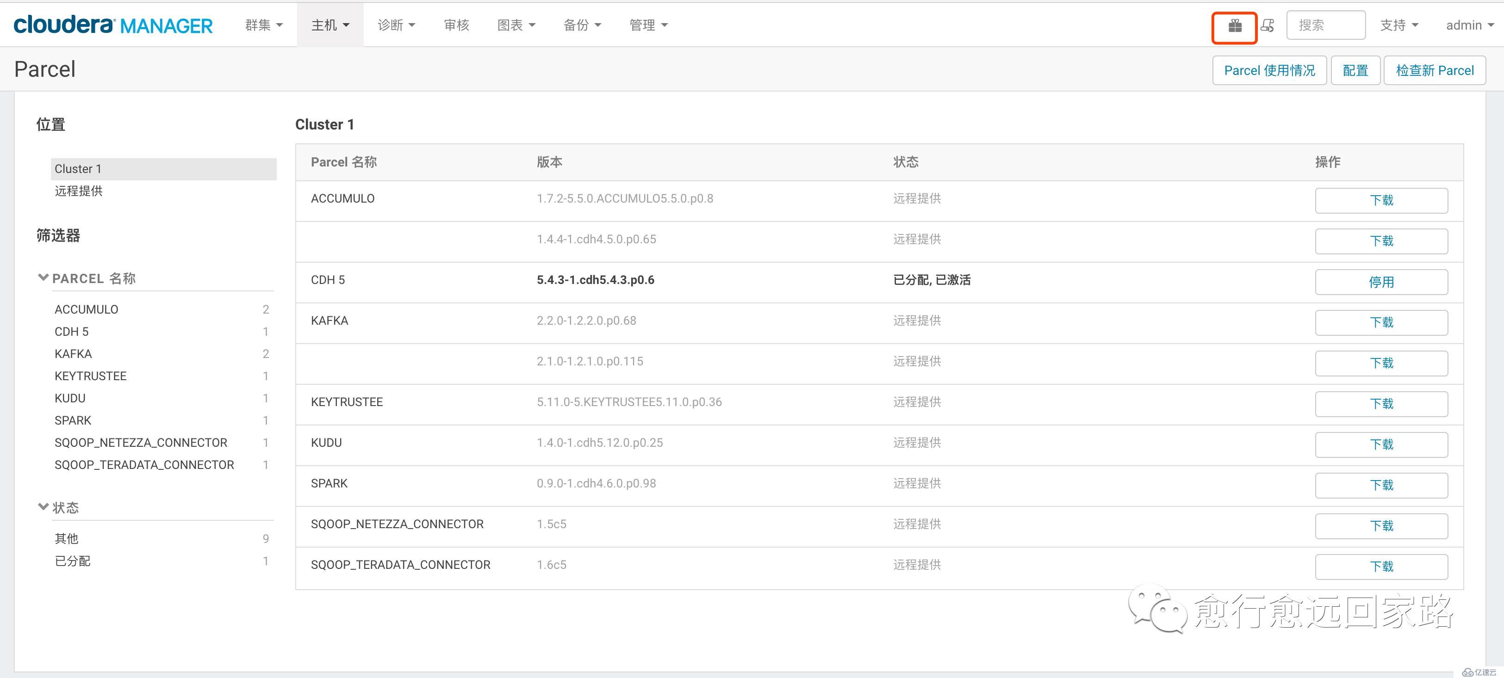This screenshot has width=1504, height=678.
Task: Click the ACCUMULO name in the table
Action: tap(343, 198)
